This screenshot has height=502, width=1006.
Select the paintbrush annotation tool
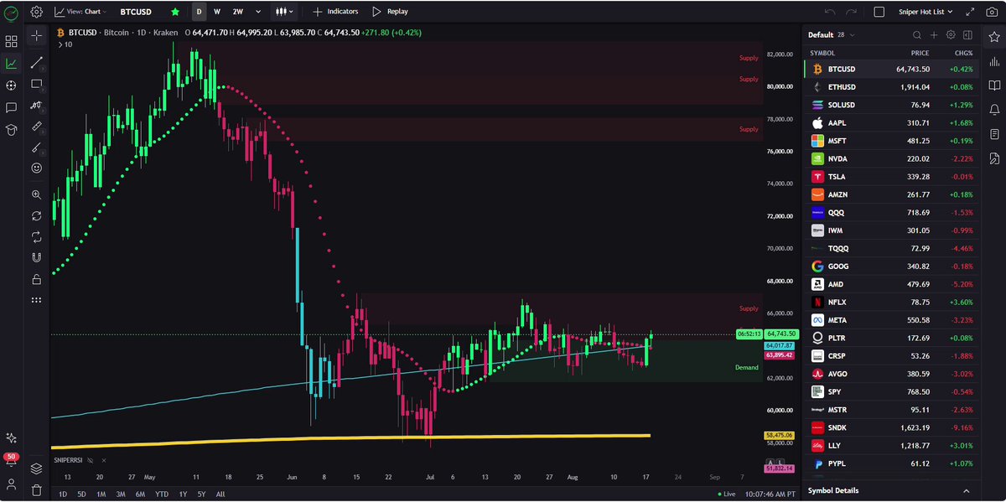coord(36,147)
